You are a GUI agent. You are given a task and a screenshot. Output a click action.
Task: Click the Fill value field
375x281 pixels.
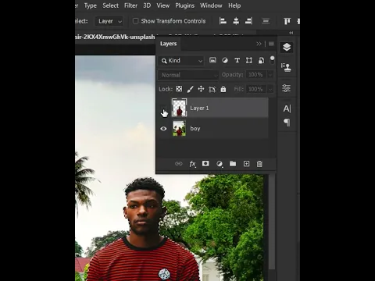point(256,89)
